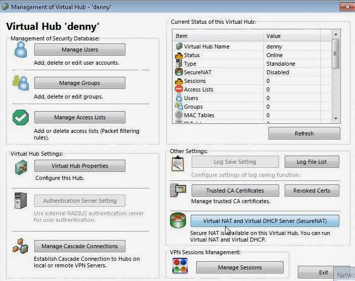Click the status list scrollbar thumb
The image size is (355, 281).
tap(335, 54)
